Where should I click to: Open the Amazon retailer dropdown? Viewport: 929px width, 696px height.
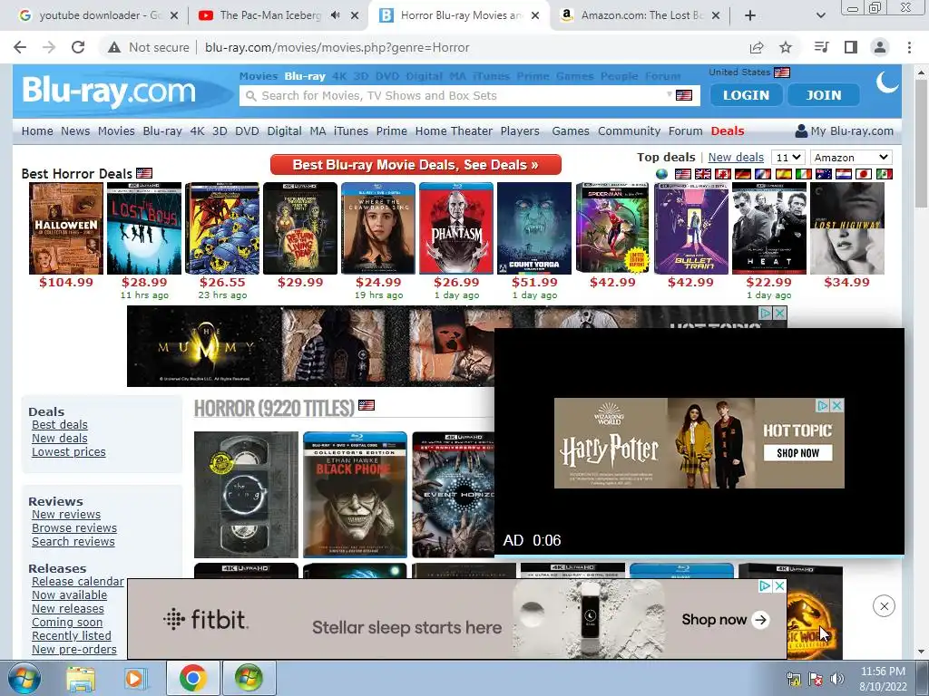tap(851, 158)
